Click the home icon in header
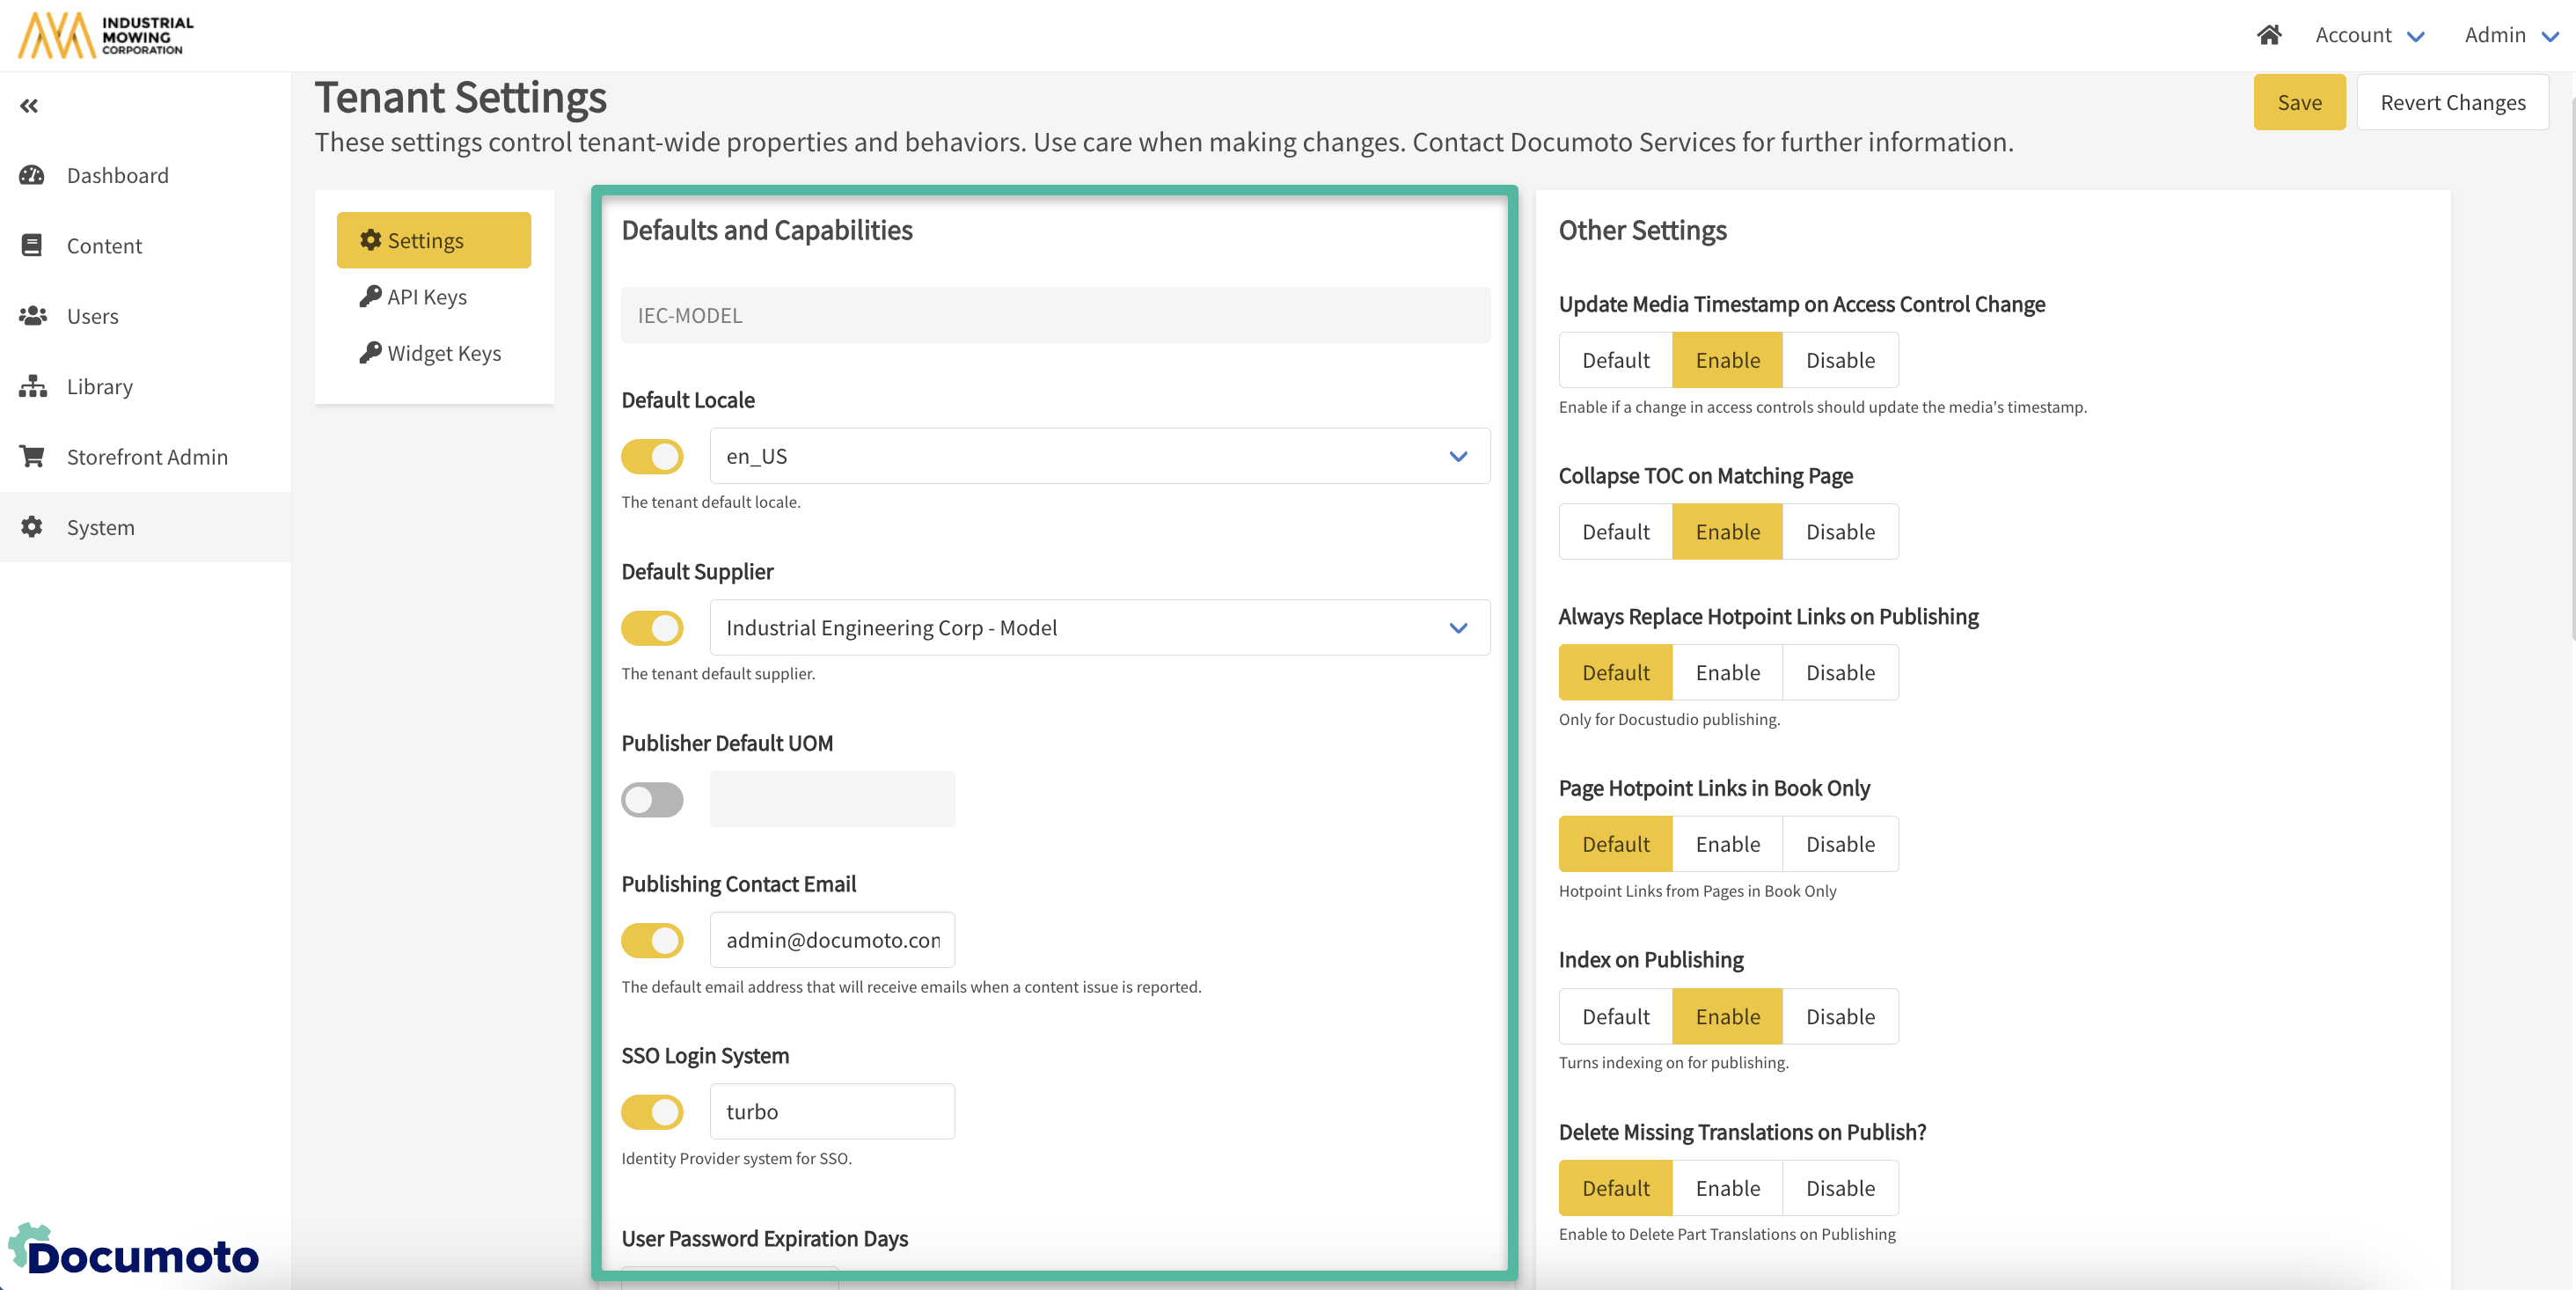 tap(2268, 35)
